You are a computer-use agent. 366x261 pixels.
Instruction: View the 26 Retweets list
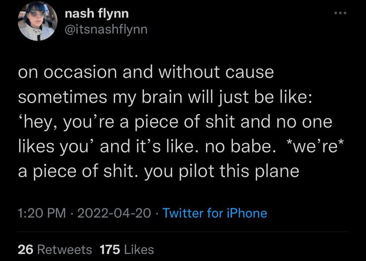coord(55,250)
